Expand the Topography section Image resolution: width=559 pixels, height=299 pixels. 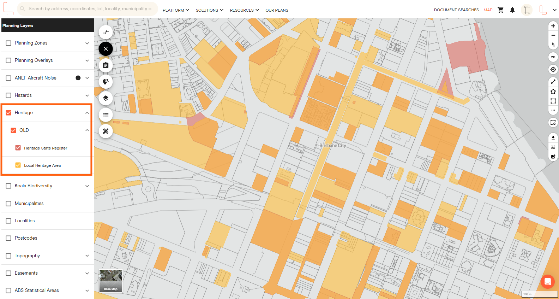click(x=87, y=256)
